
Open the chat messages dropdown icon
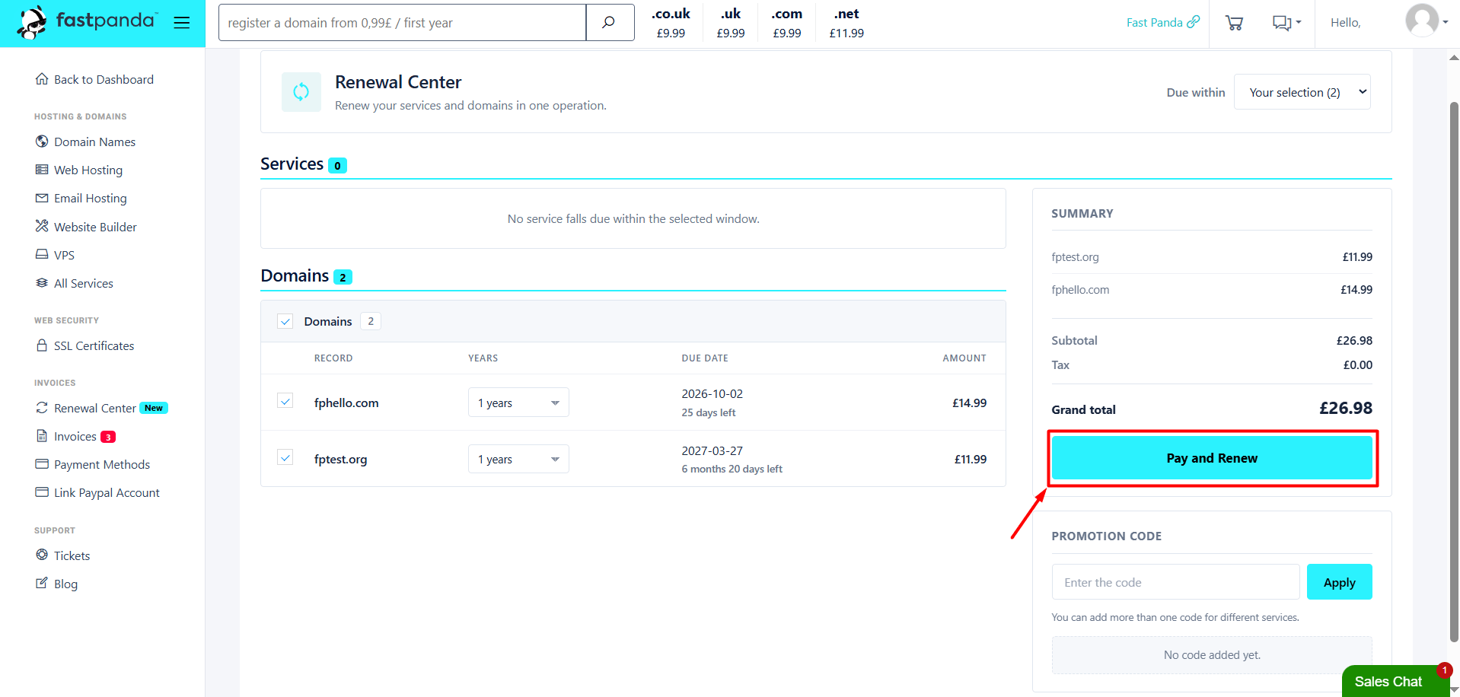point(1286,23)
